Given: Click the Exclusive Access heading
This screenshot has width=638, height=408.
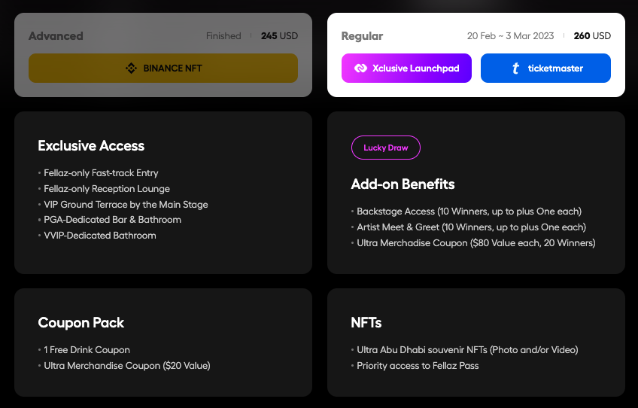Looking at the screenshot, I should coord(91,145).
